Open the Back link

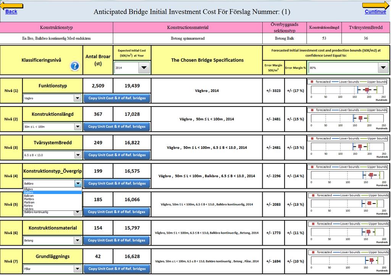tap(11, 11)
